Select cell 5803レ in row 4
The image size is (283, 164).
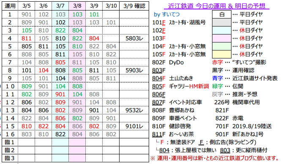[134, 38]
